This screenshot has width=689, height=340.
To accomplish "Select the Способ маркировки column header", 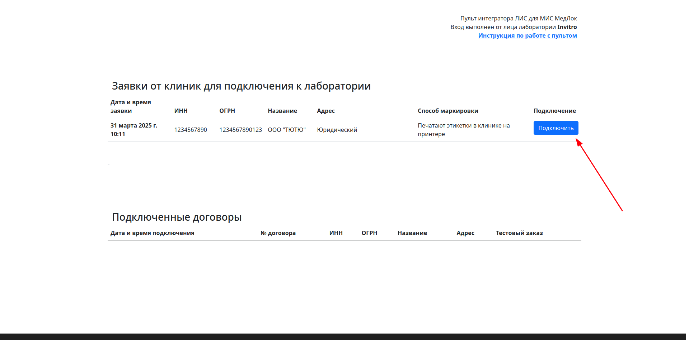I will coord(448,111).
